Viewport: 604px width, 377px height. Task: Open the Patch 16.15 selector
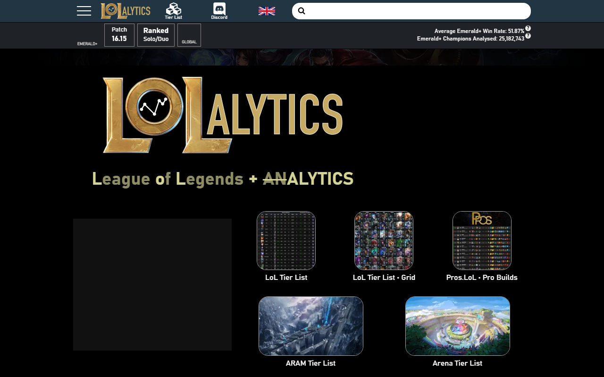pyautogui.click(x=119, y=35)
